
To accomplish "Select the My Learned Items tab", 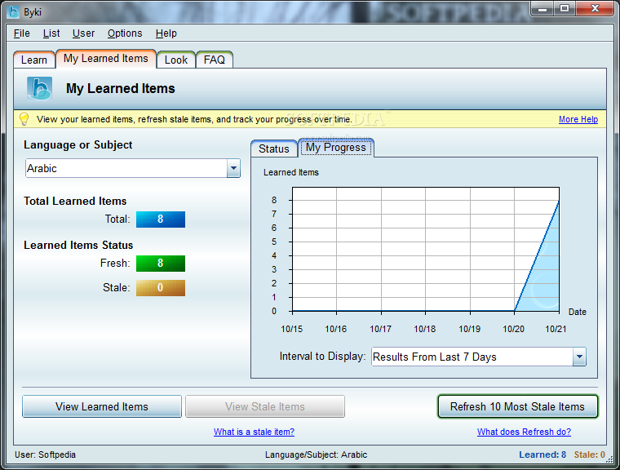I will click(x=106, y=59).
